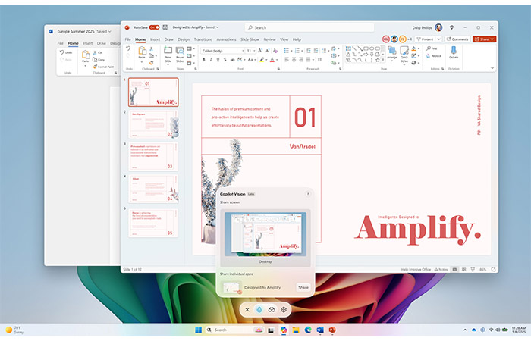Toggle the AutoSave switch off
Viewport: 531px width, 341px height.
point(155,27)
